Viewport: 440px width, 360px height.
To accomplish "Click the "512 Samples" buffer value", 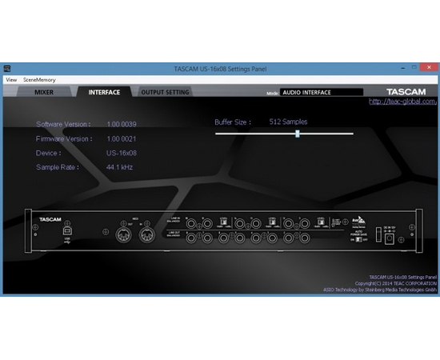I will [x=288, y=122].
